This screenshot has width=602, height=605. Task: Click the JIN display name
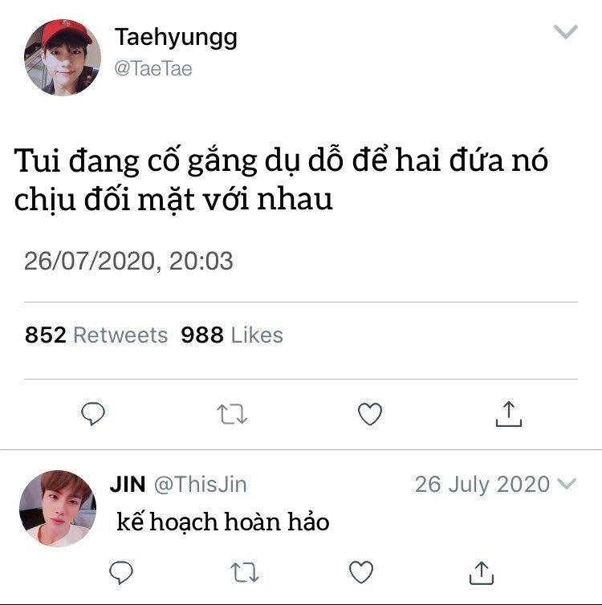[x=128, y=484]
